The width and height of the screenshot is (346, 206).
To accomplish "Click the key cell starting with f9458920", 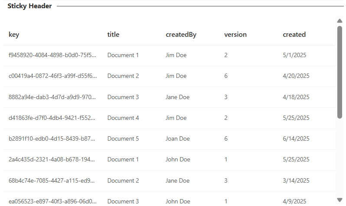I will click(52, 55).
